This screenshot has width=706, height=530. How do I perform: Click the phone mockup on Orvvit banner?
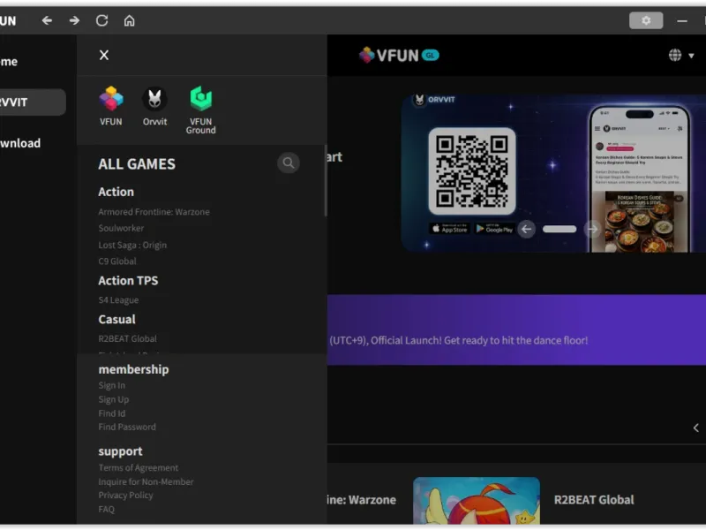pyautogui.click(x=639, y=178)
